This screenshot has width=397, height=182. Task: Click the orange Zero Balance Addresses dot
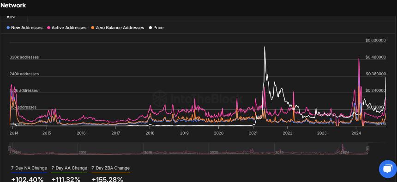(x=93, y=28)
